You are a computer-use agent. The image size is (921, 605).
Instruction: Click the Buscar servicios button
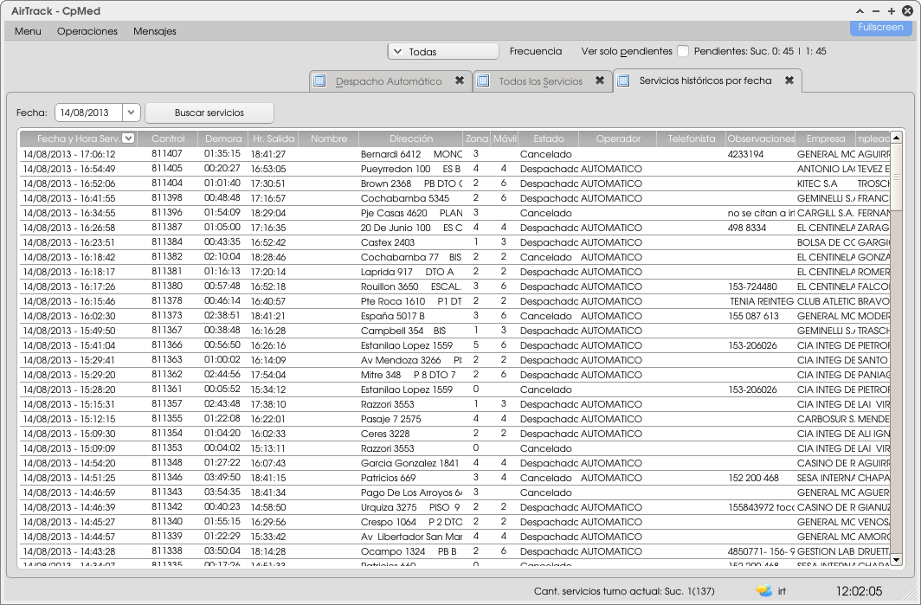209,113
